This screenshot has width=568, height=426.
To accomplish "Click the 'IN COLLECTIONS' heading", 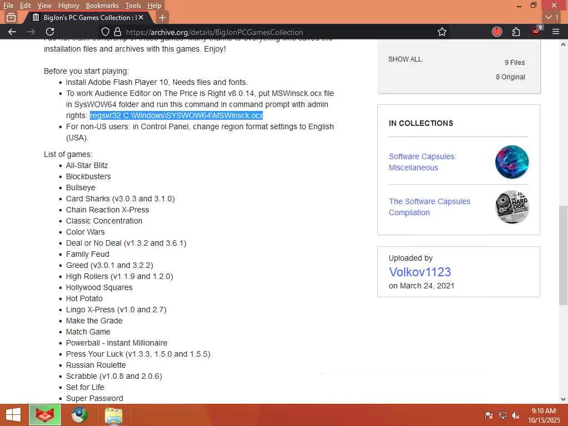I will tap(421, 123).
